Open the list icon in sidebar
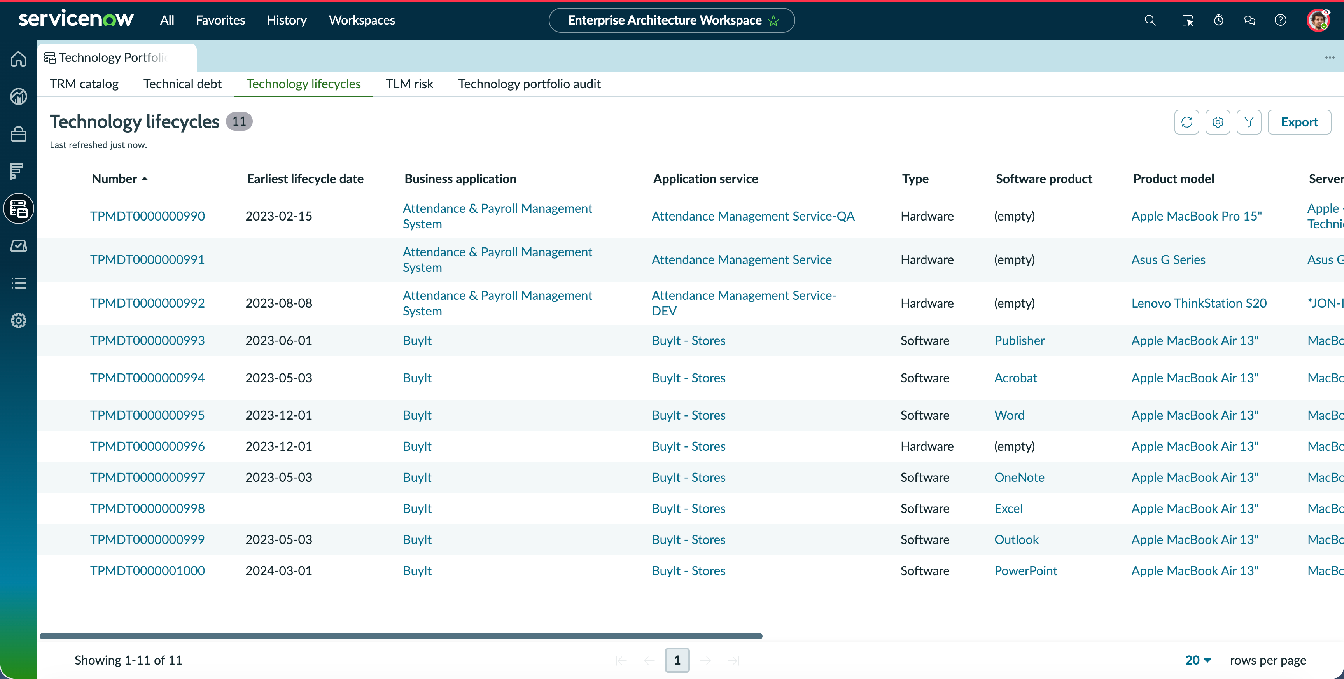1344x679 pixels. coord(19,283)
